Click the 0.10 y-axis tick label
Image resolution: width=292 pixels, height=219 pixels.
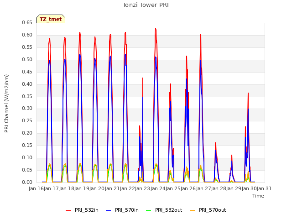pos(27,157)
